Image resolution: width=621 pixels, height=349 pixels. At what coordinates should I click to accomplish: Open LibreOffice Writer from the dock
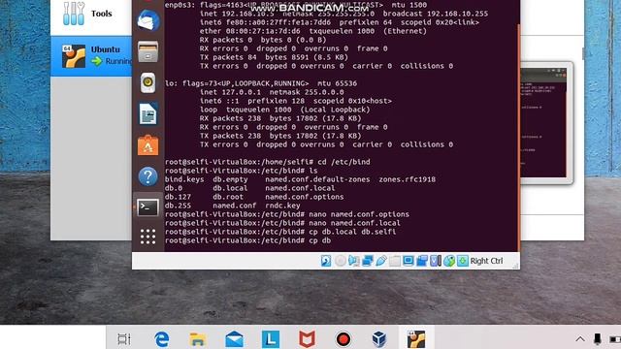click(147, 114)
